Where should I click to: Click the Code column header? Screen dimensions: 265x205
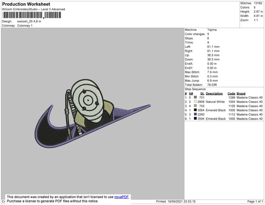(x=231, y=94)
